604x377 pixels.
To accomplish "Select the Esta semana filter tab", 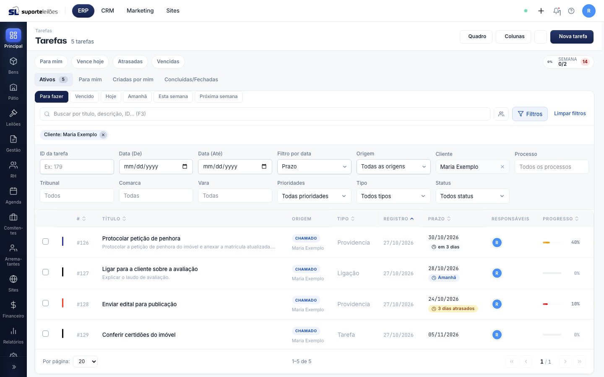I will (173, 97).
